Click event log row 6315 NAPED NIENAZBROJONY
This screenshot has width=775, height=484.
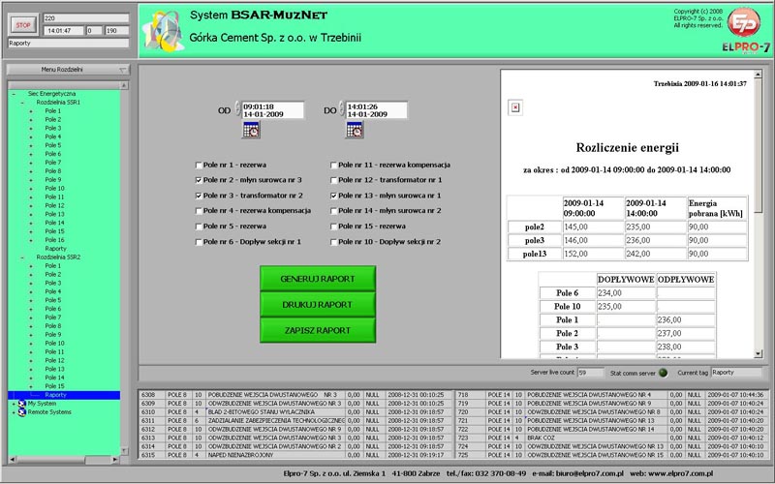296,455
